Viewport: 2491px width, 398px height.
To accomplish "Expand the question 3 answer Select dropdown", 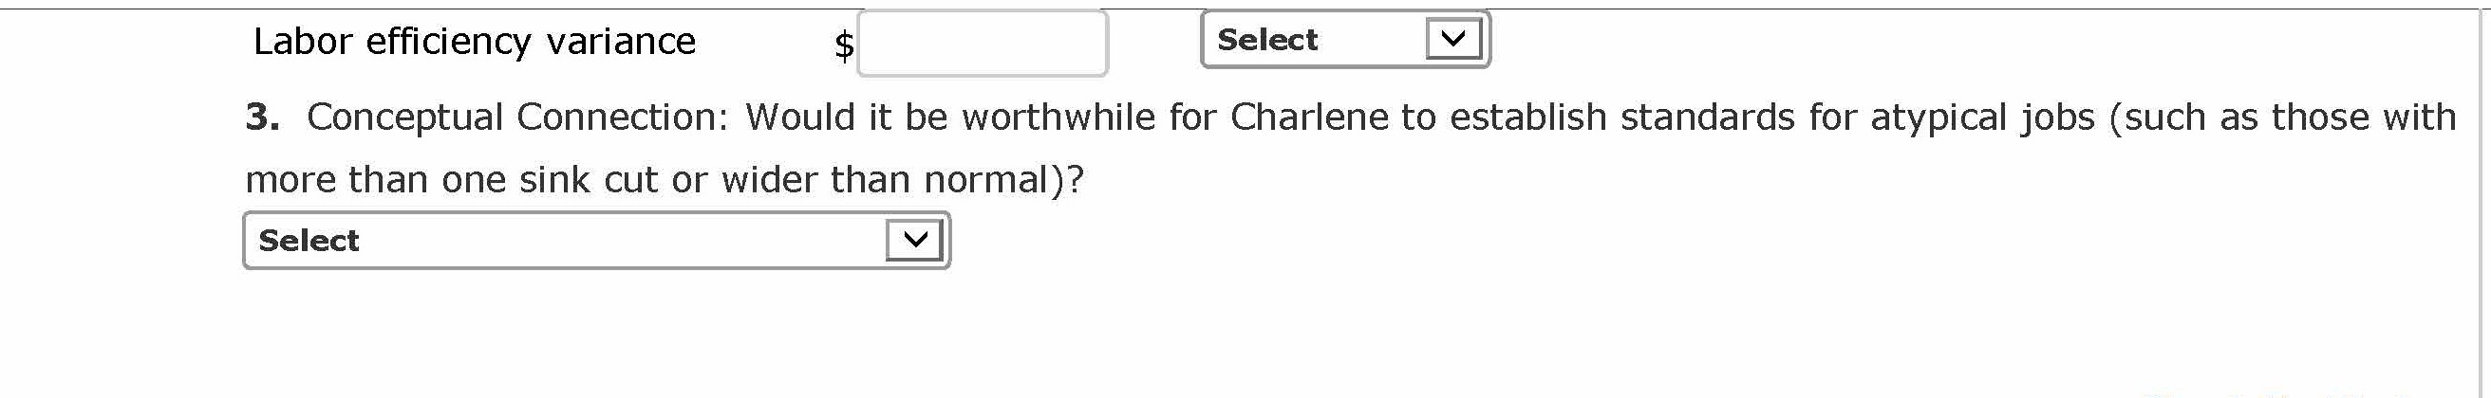I will point(595,241).
